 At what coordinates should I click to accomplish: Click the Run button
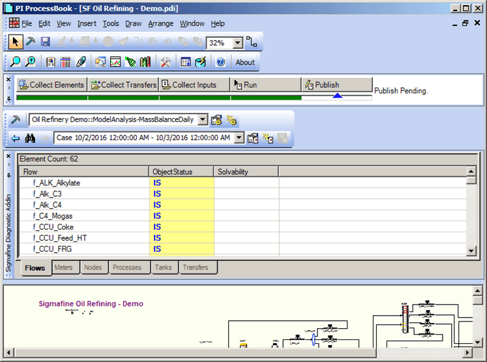[x=266, y=85]
